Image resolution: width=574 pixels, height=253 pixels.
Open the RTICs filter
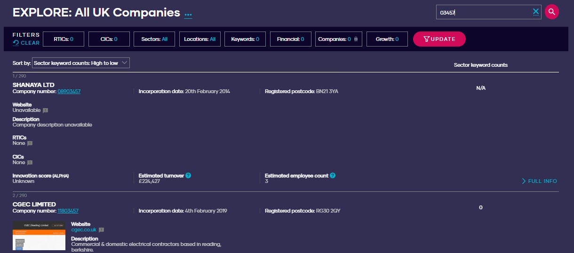(x=64, y=39)
